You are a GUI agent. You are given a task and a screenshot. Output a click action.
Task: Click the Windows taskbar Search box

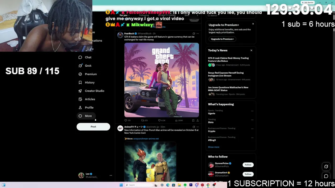pos(138,185)
